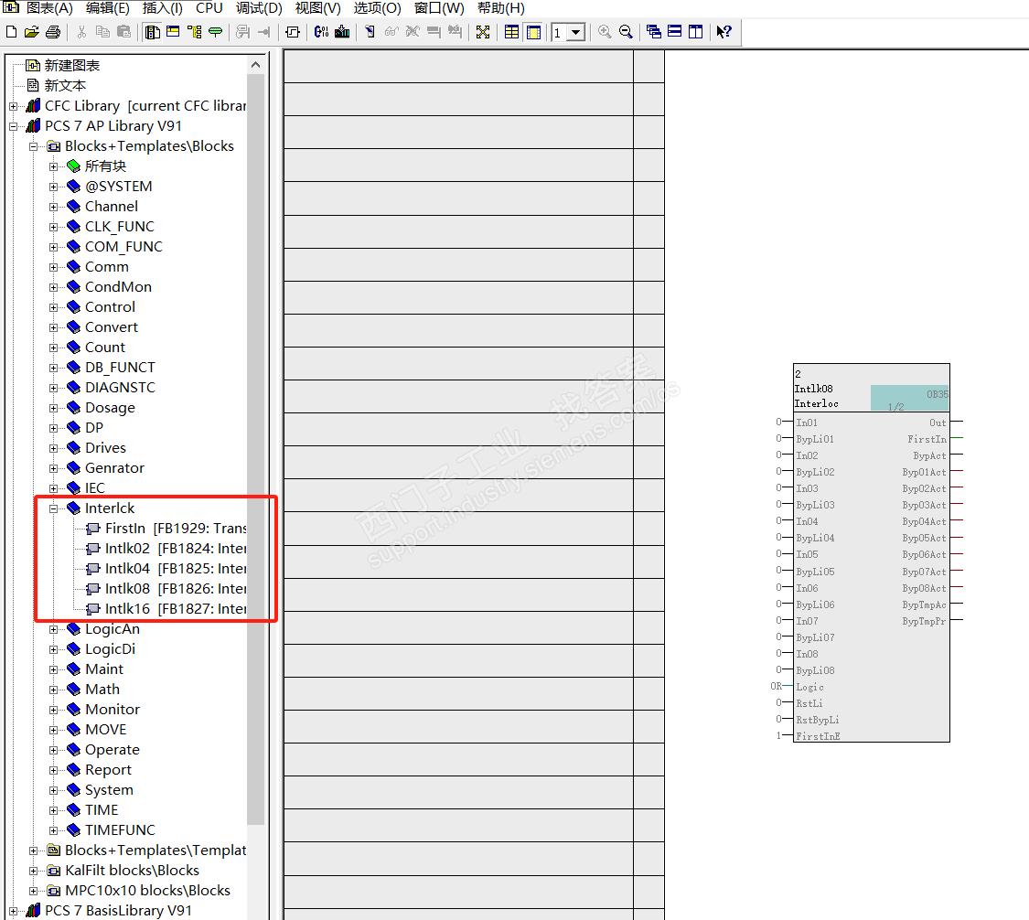Click the green signal connector icon
This screenshot has width=1029, height=920.
[215, 31]
